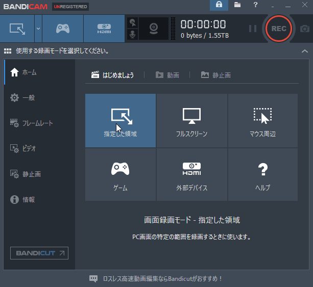The image size is (313, 287).
Task: Click the Bandicut recommendation link at the bottom
Action: click(x=162, y=279)
